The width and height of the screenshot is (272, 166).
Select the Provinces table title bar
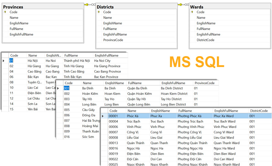42,7
